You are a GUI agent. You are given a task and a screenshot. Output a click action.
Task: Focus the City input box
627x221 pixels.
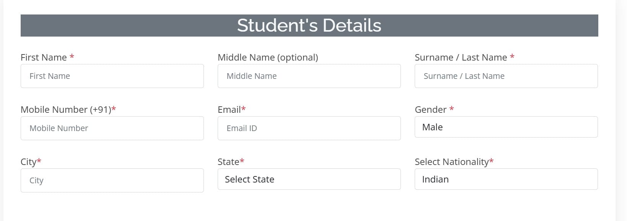point(112,180)
